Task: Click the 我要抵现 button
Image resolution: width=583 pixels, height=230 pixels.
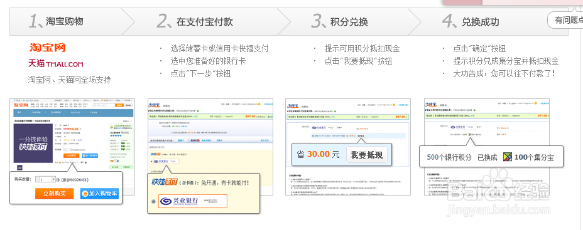Action: click(x=366, y=155)
